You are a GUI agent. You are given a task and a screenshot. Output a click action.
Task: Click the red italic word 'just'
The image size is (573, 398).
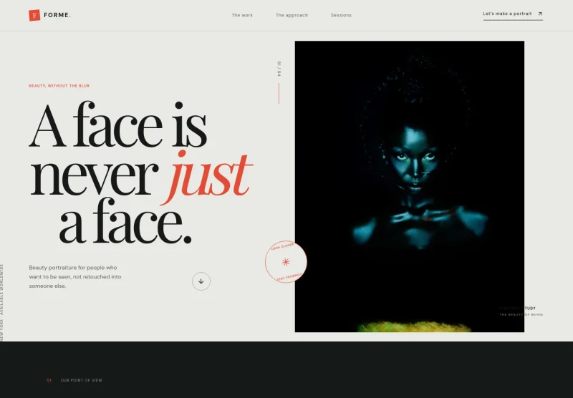tap(207, 177)
